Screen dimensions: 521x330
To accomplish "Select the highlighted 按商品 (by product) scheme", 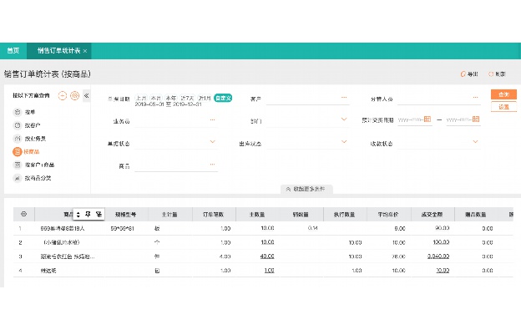I will click(x=26, y=151).
